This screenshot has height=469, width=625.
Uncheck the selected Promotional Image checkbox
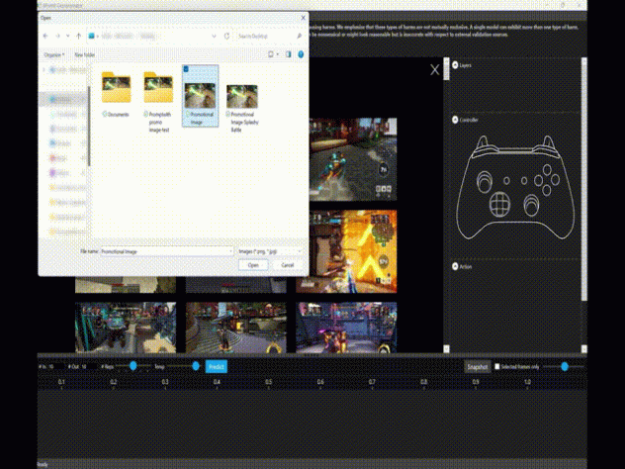point(186,69)
